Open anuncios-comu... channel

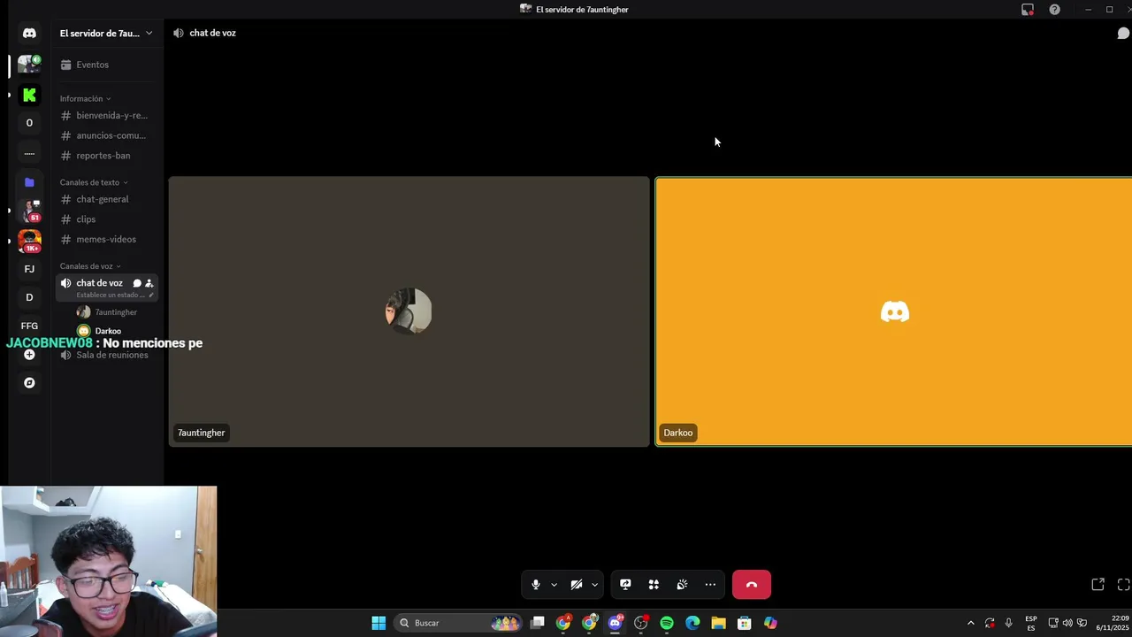(x=106, y=135)
